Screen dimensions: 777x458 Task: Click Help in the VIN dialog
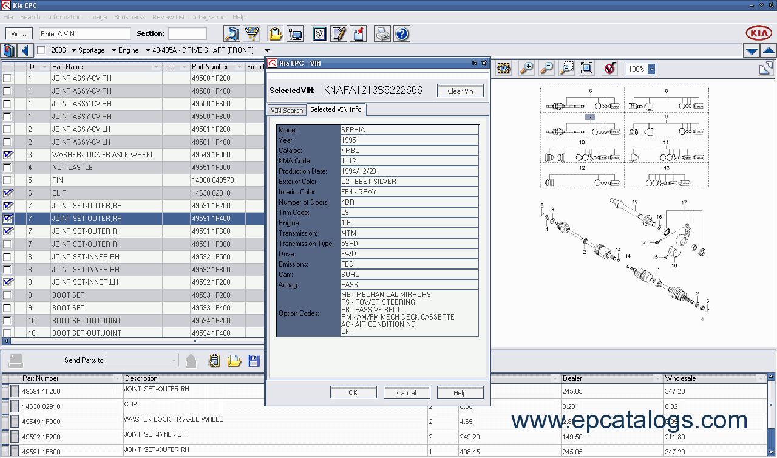(460, 392)
